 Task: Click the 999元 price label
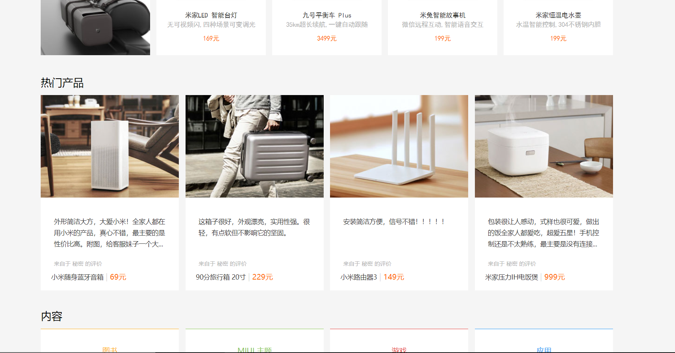pyautogui.click(x=554, y=277)
